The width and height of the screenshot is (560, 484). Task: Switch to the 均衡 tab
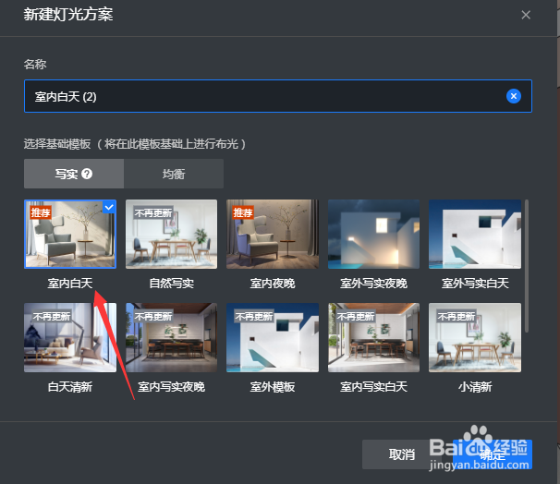coord(174,174)
